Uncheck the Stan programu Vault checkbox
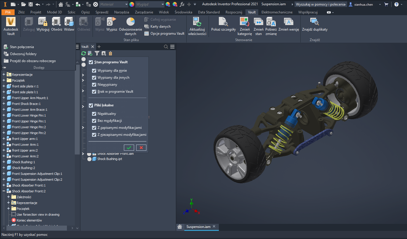This screenshot has width=407, height=239. pyautogui.click(x=91, y=62)
